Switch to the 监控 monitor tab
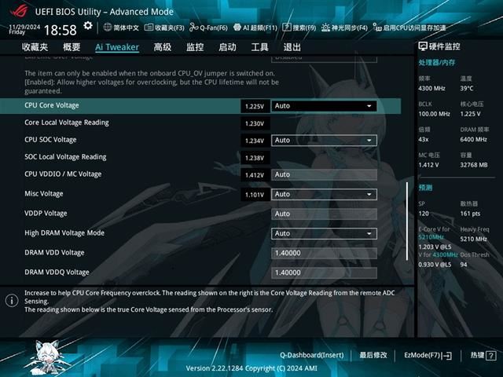 195,47
